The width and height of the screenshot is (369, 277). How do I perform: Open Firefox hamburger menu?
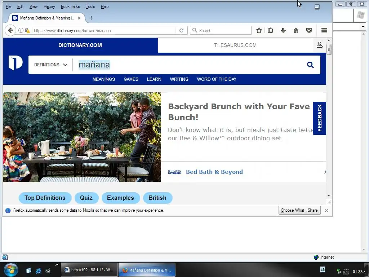[x=324, y=30]
